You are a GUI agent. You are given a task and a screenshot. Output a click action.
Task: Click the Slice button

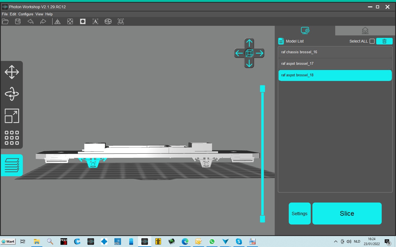click(x=347, y=214)
